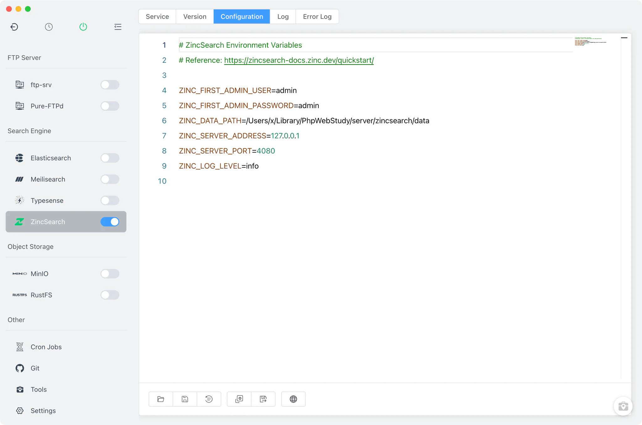Collapse the sidebar with the menu-fold icon
The width and height of the screenshot is (642, 425).
tap(118, 27)
